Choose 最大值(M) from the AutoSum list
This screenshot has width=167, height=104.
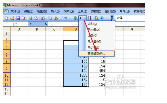97,41
